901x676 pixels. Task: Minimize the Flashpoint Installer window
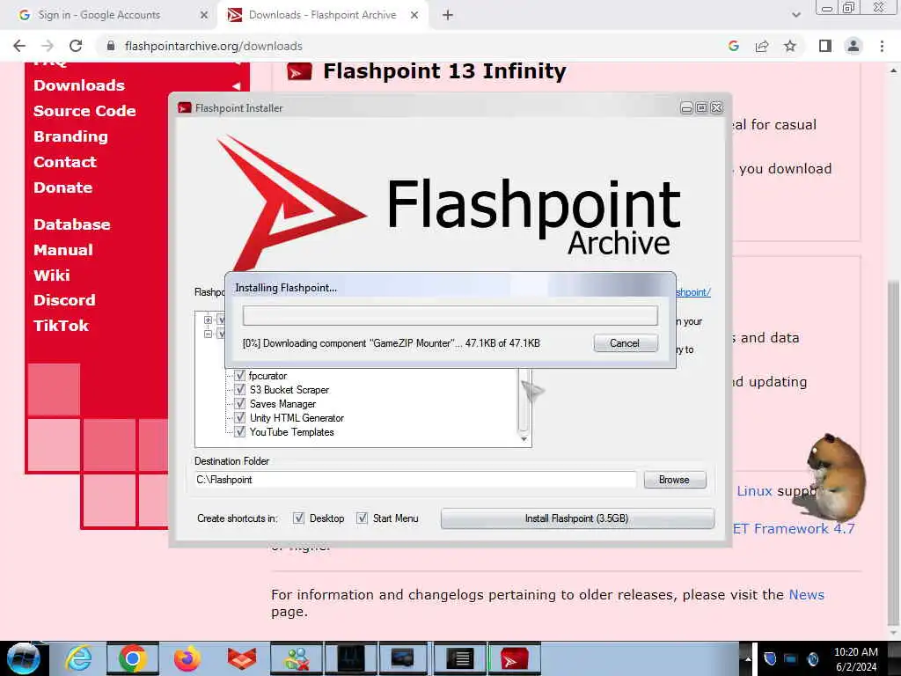(x=686, y=108)
